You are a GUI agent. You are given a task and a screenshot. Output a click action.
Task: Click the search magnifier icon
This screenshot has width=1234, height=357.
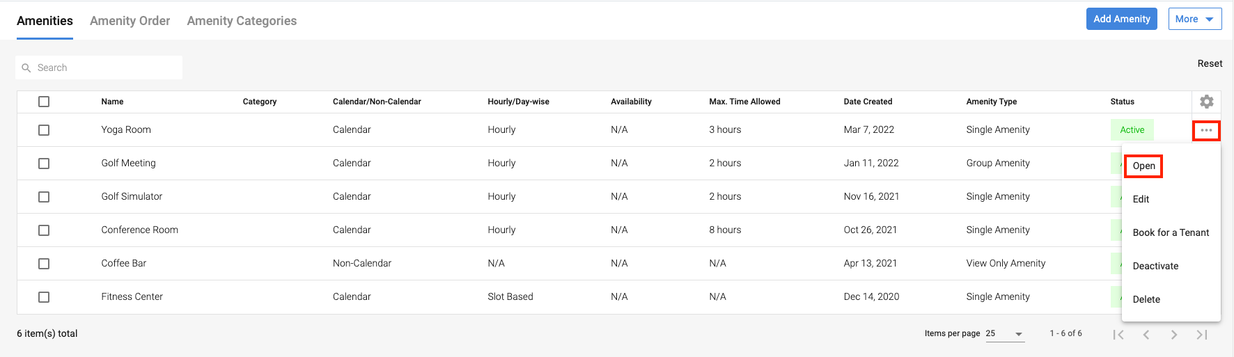26,68
